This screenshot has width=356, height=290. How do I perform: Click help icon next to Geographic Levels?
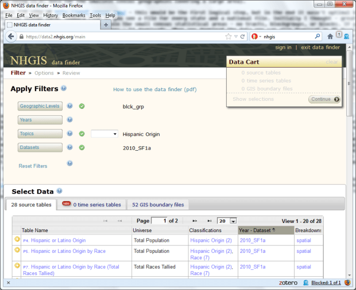pyautogui.click(x=70, y=106)
